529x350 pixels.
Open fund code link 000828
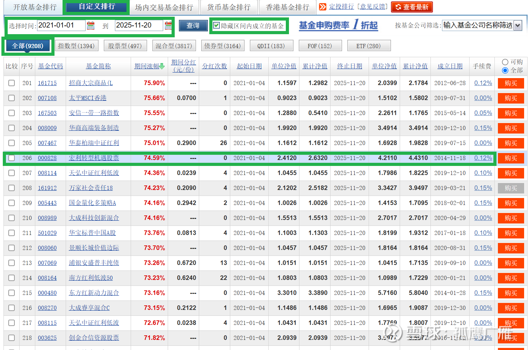47,158
